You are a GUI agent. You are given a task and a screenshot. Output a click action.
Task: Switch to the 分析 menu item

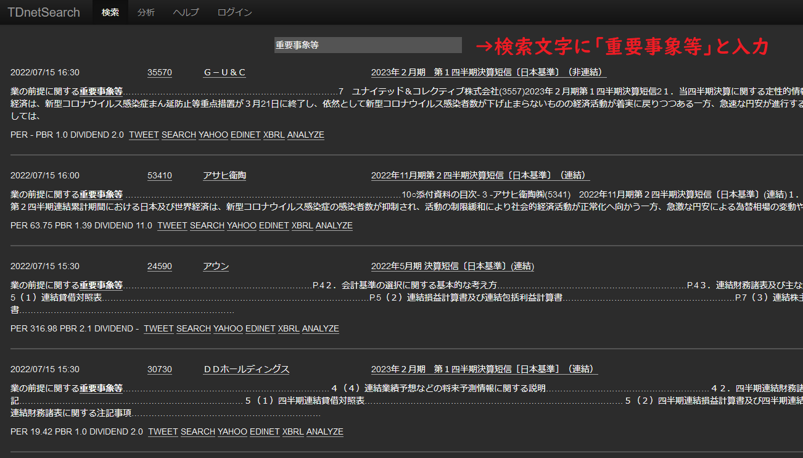point(146,12)
